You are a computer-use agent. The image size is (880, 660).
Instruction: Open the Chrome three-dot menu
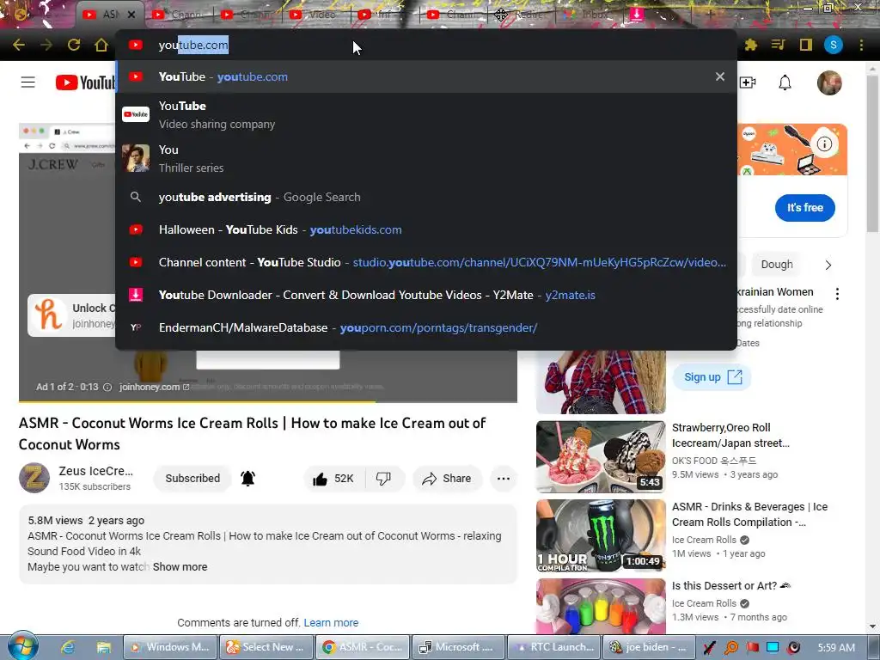pyautogui.click(x=861, y=45)
